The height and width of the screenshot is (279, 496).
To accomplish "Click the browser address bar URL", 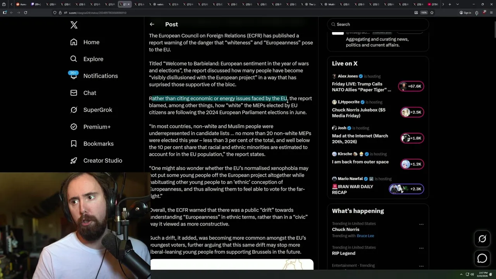I will coord(97,12).
